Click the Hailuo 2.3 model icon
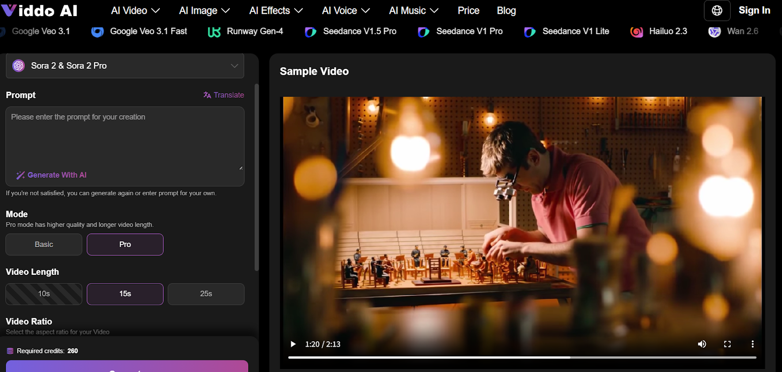 636,32
